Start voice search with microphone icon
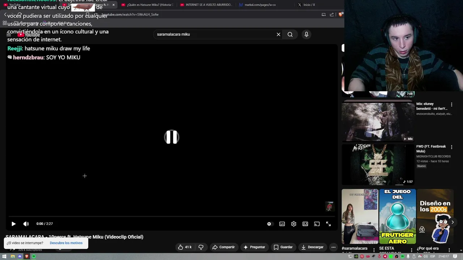Image resolution: width=463 pixels, height=260 pixels. (306, 34)
